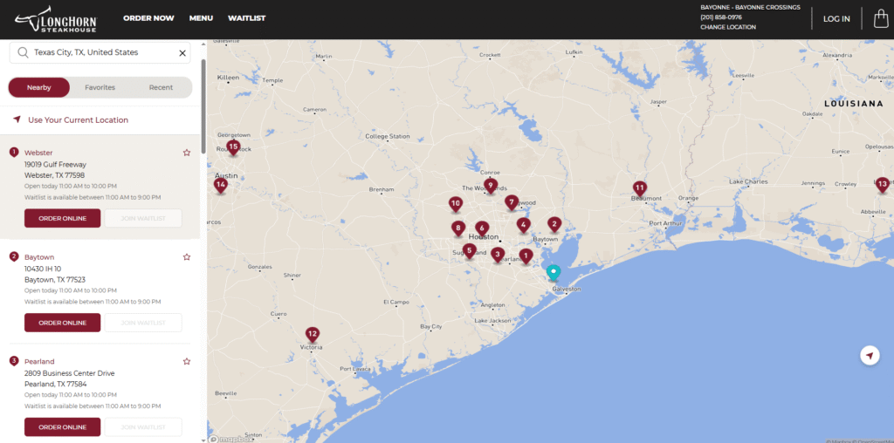Open the Baytown location name link
Screen dimensions: 894x443
click(39, 256)
